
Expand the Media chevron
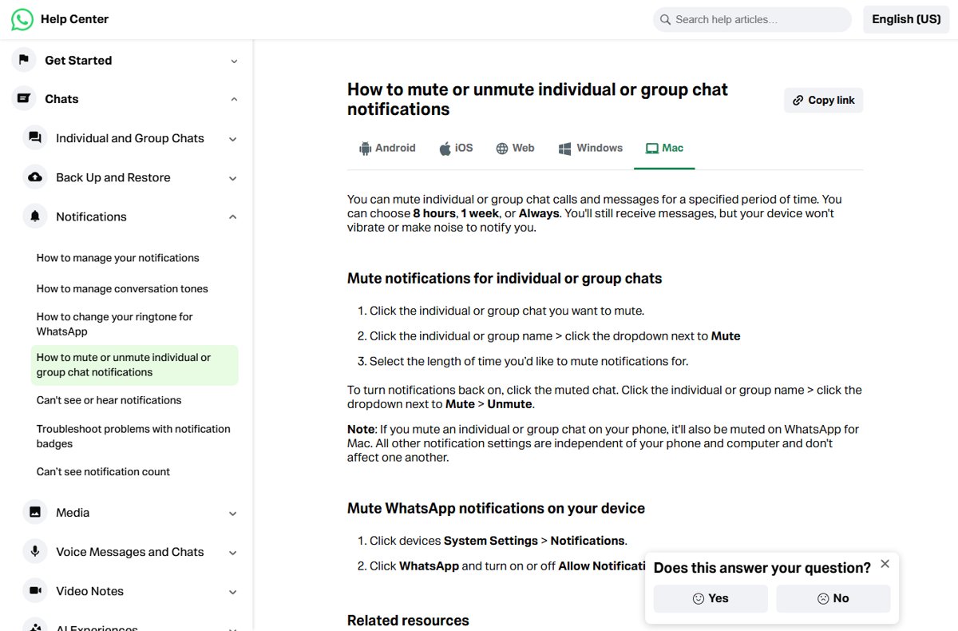(x=233, y=514)
